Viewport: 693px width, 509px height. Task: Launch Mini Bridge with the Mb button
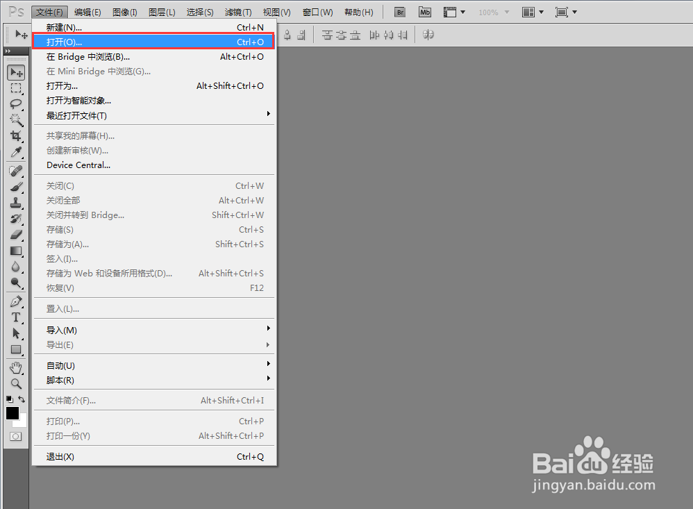pos(425,12)
